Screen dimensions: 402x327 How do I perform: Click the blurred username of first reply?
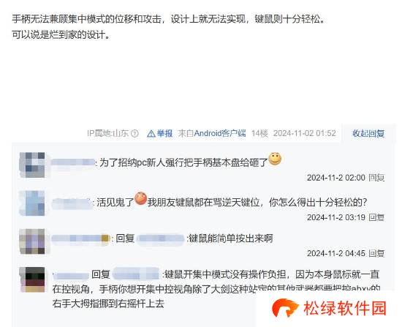(73, 162)
